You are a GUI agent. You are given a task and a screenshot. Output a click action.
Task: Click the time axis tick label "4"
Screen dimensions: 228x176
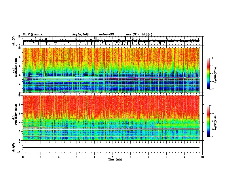[x=94, y=157]
